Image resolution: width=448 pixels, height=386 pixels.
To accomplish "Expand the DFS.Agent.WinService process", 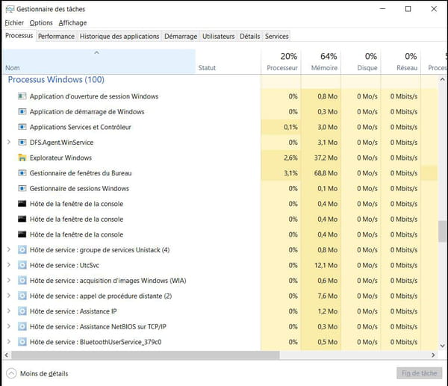I will coord(9,142).
